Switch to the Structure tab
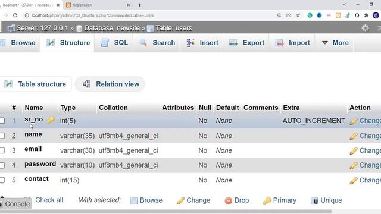 point(67,43)
